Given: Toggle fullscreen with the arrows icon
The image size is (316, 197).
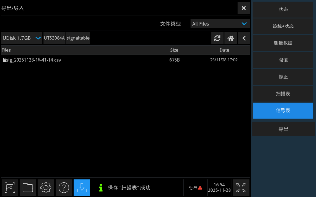Looking at the screenshot, I should [241, 188].
